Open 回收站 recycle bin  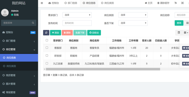94,33
